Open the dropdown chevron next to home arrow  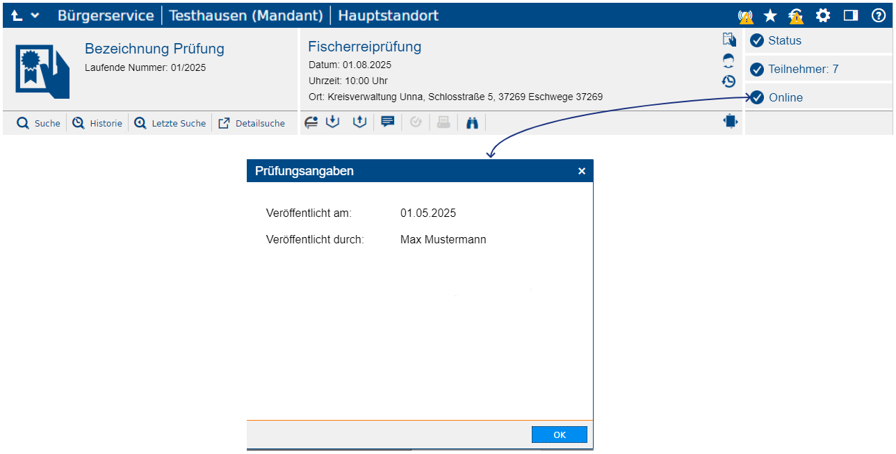click(x=35, y=15)
